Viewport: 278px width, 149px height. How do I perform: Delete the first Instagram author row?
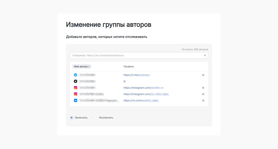(203, 88)
